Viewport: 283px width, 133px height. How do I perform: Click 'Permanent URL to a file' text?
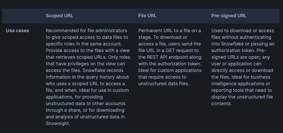[x=169, y=31]
